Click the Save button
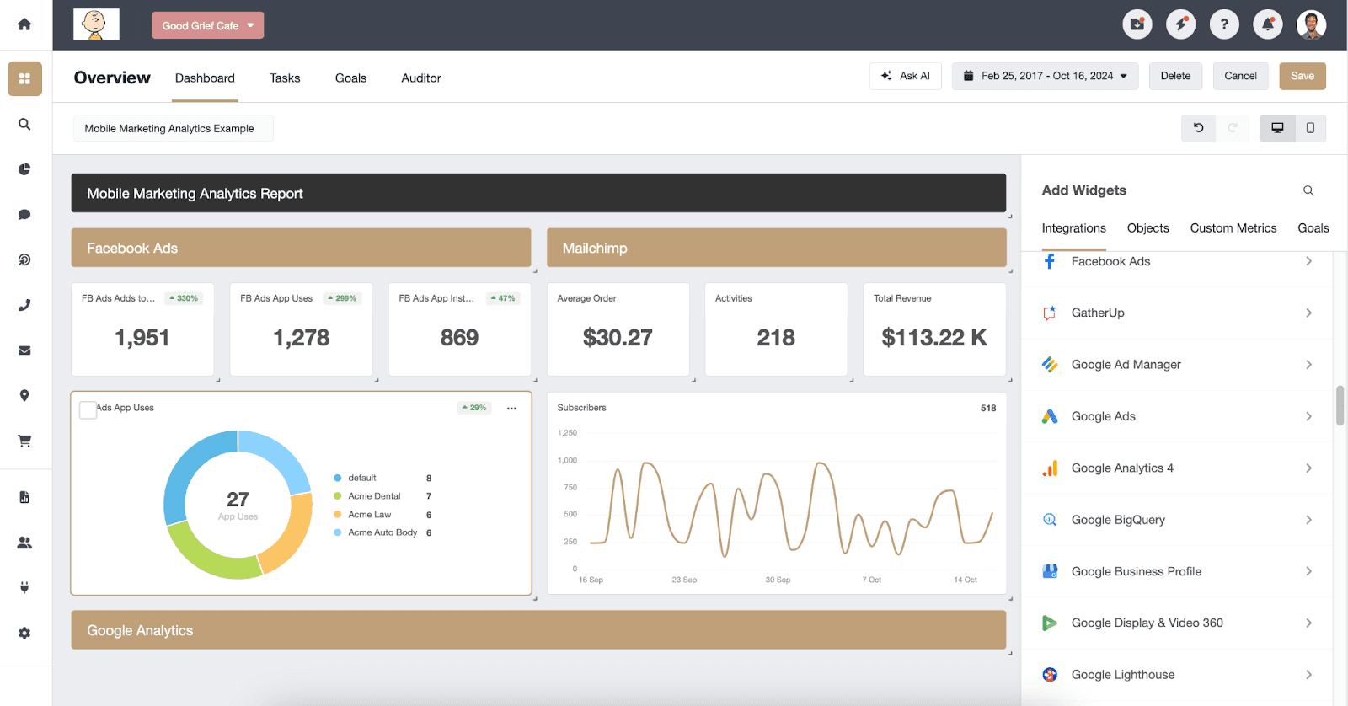1348x706 pixels. pyautogui.click(x=1303, y=76)
